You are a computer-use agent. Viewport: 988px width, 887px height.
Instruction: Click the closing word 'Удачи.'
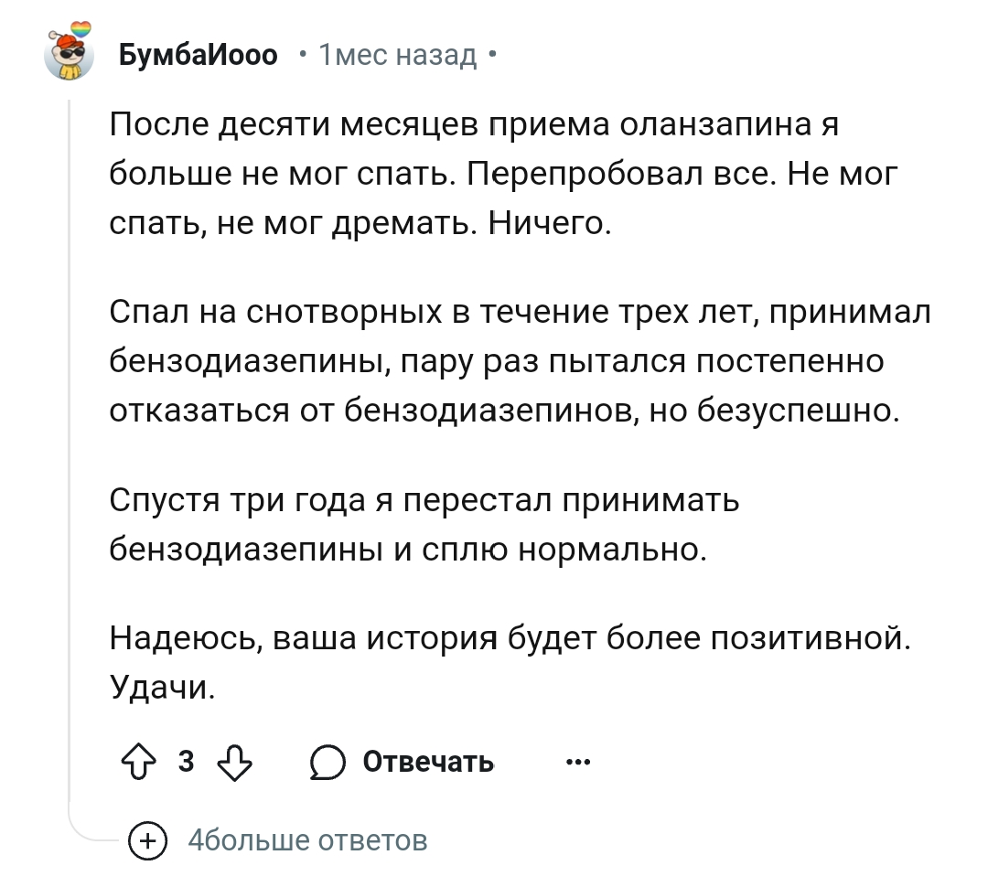(x=163, y=687)
